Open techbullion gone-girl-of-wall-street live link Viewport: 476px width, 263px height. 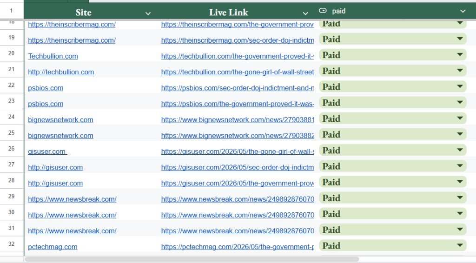[238, 72]
